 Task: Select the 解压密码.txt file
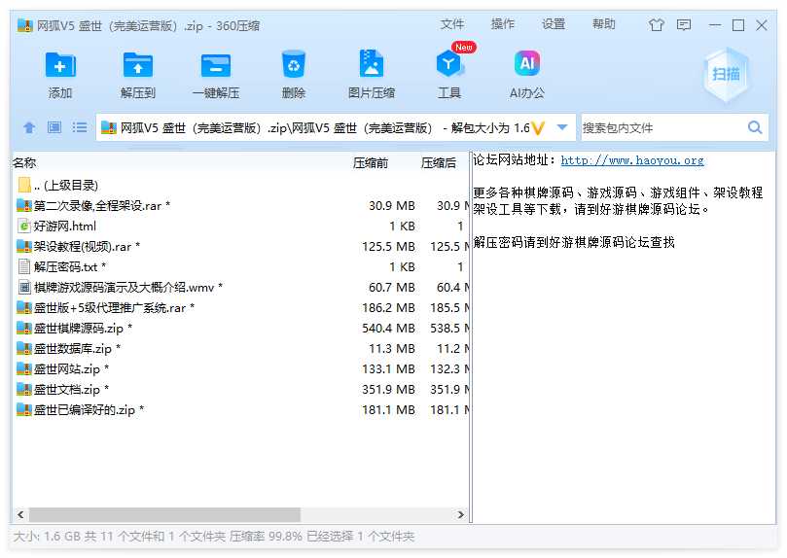coord(240,267)
